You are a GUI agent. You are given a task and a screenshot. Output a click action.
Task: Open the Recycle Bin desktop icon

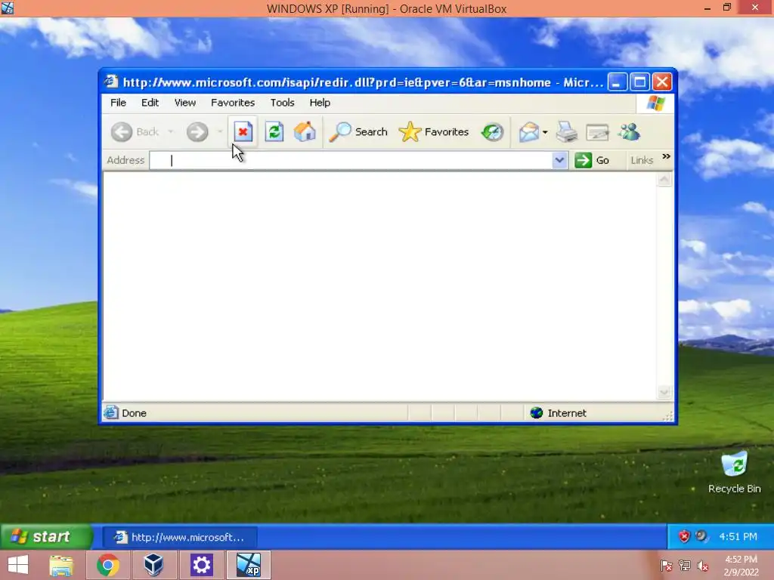tap(734, 472)
